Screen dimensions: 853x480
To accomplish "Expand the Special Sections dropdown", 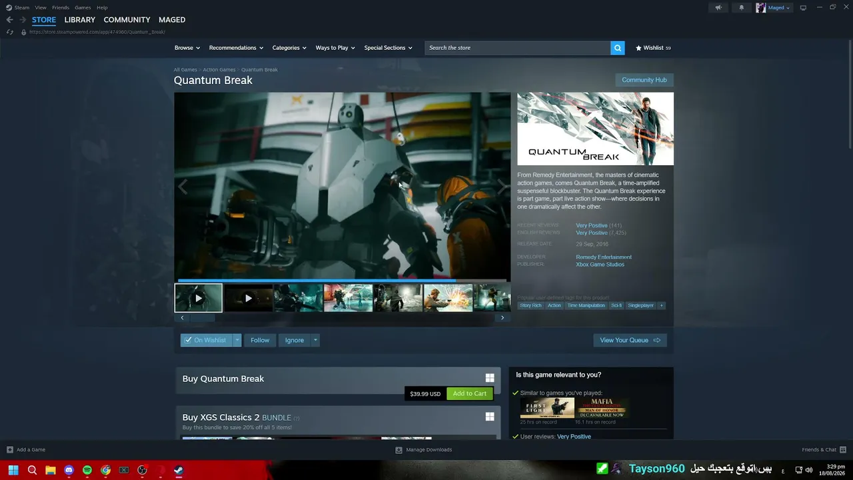I will coord(388,48).
